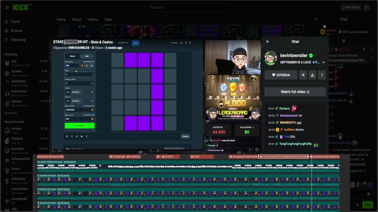
Task: Switch to channel Clips tab
Action: 108,19
